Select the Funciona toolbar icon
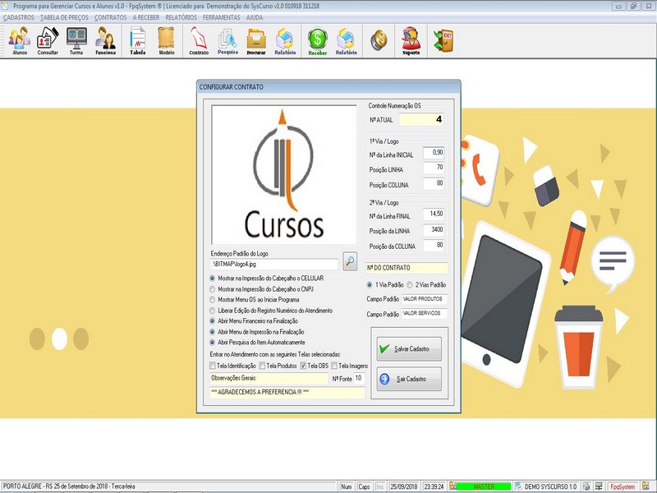Image resolution: width=657 pixels, height=493 pixels. tap(105, 40)
